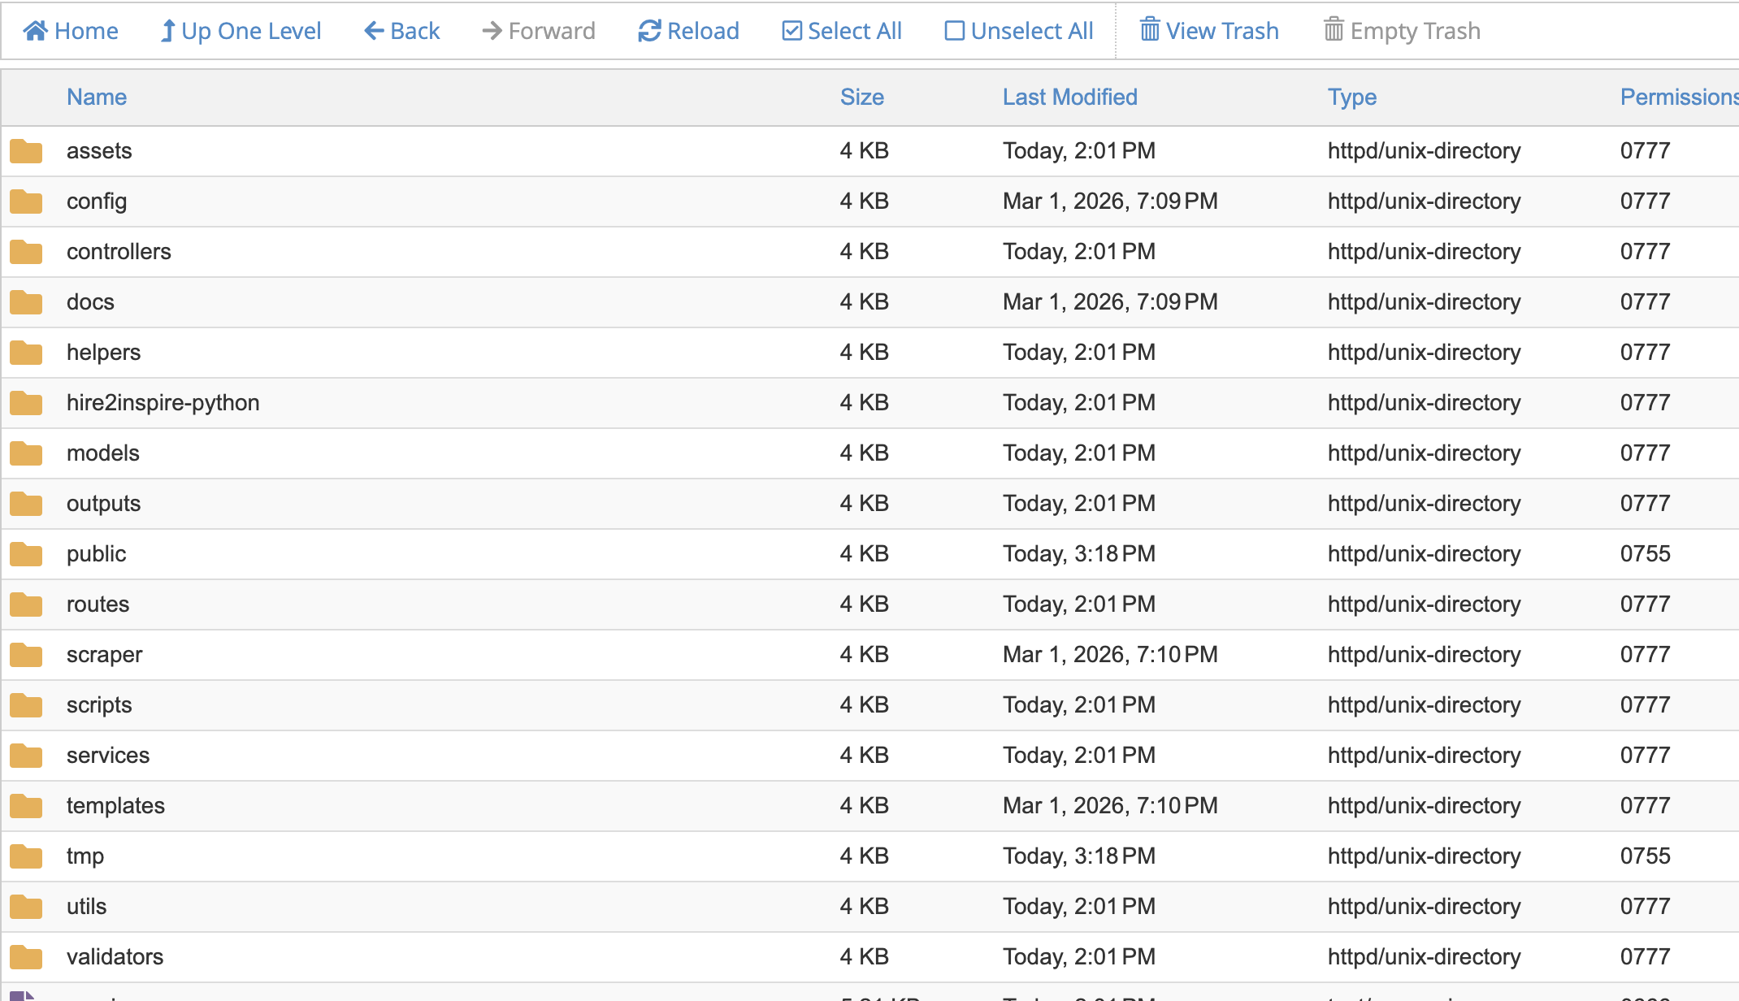The height and width of the screenshot is (1001, 1739).
Task: Click the tmp folder icon
Action: 27,856
